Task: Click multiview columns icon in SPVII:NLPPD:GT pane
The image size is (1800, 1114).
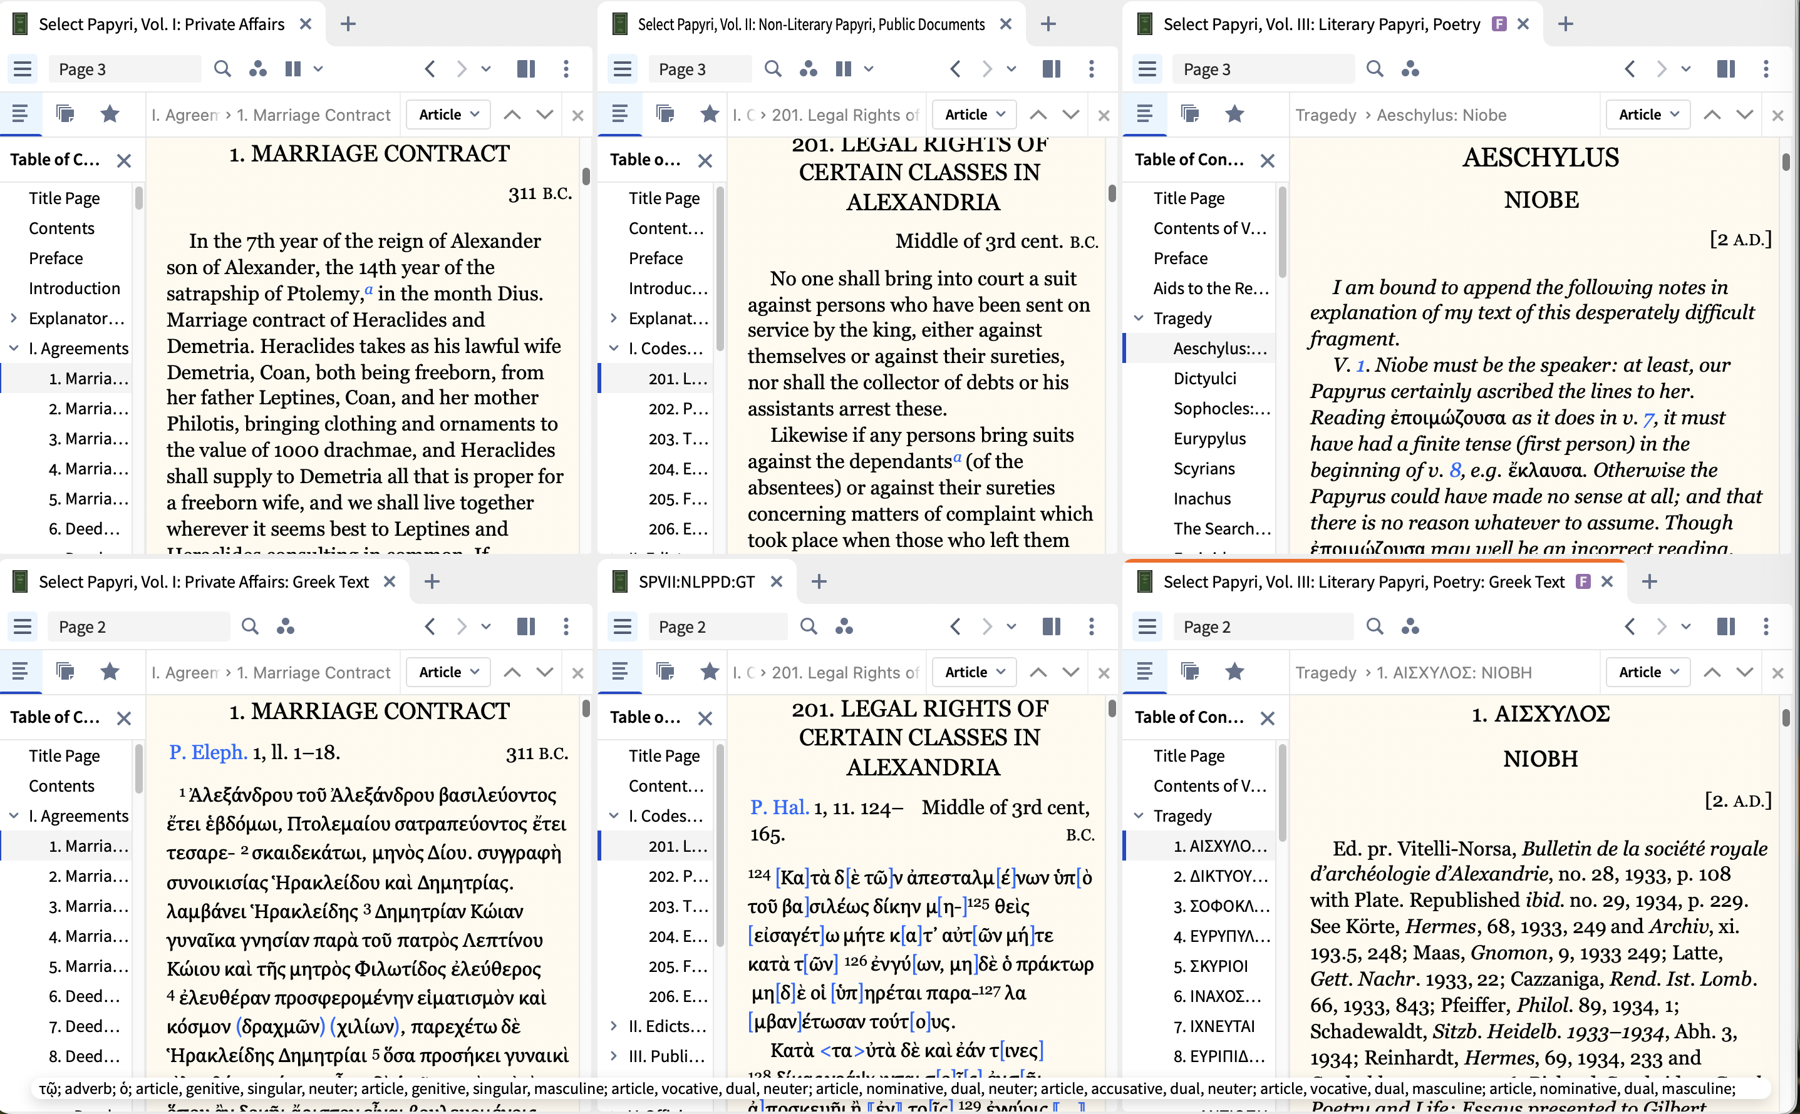Action: [1051, 627]
